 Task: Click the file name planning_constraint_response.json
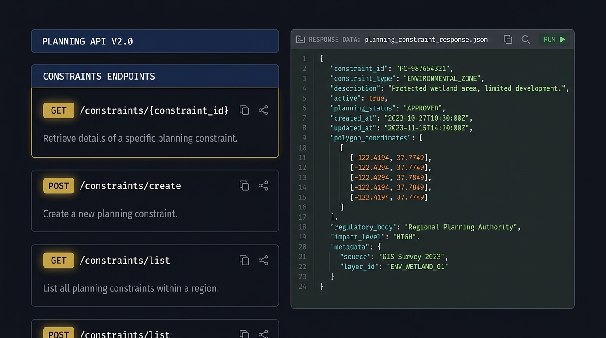pyautogui.click(x=426, y=40)
